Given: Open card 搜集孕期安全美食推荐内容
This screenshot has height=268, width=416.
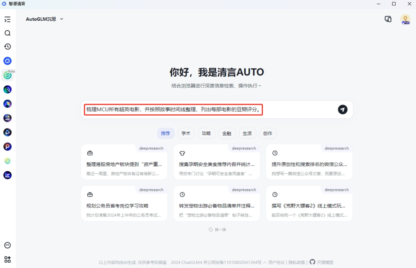Looking at the screenshot, I should click(x=217, y=162).
